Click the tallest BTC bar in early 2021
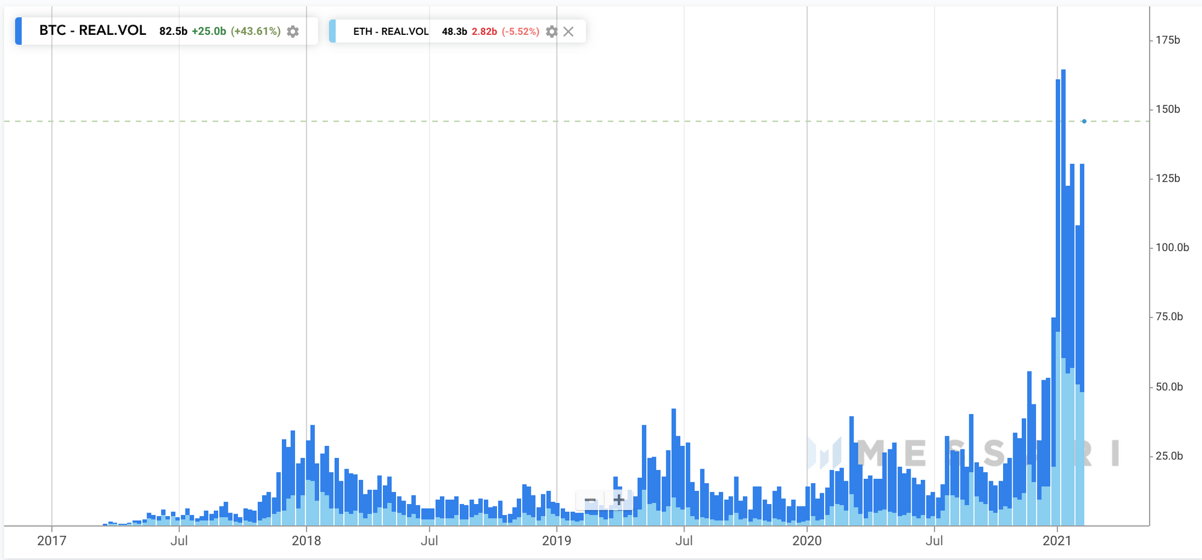The width and height of the screenshot is (1202, 560). (1063, 213)
